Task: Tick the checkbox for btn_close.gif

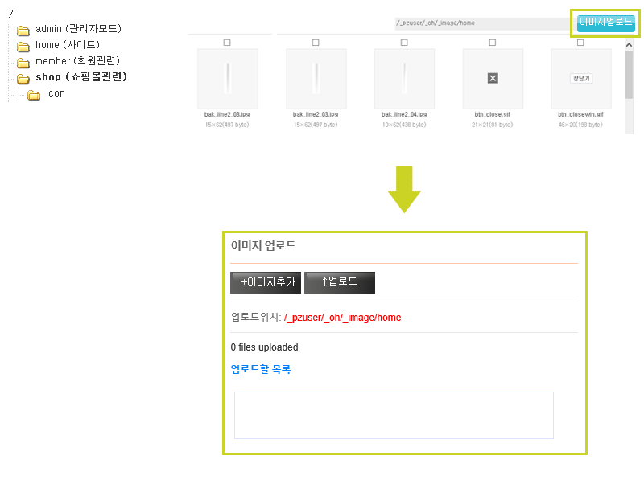Action: click(493, 42)
